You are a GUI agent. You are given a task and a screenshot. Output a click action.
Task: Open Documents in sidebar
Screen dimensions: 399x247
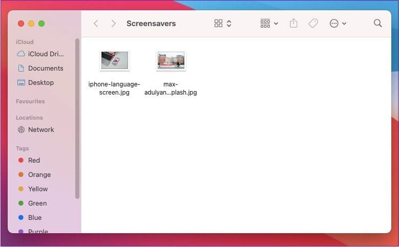pyautogui.click(x=40, y=68)
